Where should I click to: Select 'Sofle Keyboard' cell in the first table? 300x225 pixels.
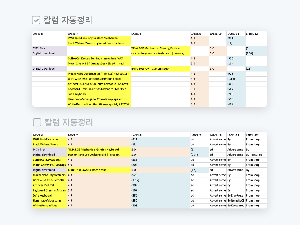tap(99, 94)
